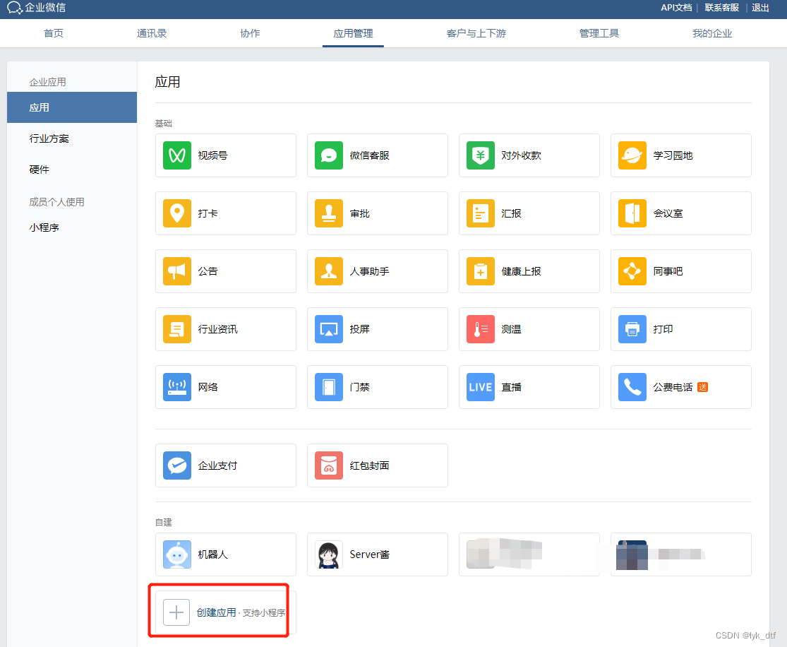The image size is (787, 647).
Task: Open the 公费电话 phone icon
Action: 632,387
